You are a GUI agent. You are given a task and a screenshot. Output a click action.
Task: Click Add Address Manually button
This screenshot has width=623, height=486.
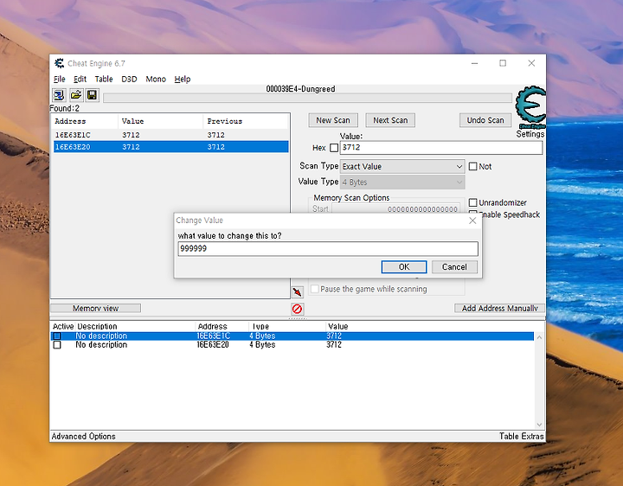pos(500,309)
